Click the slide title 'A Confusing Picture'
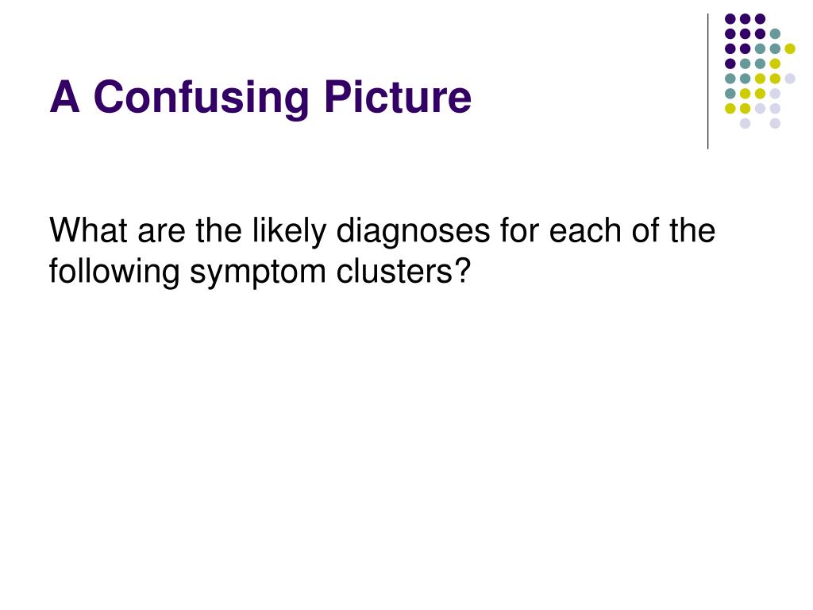The height and width of the screenshot is (610, 813). coord(260,97)
